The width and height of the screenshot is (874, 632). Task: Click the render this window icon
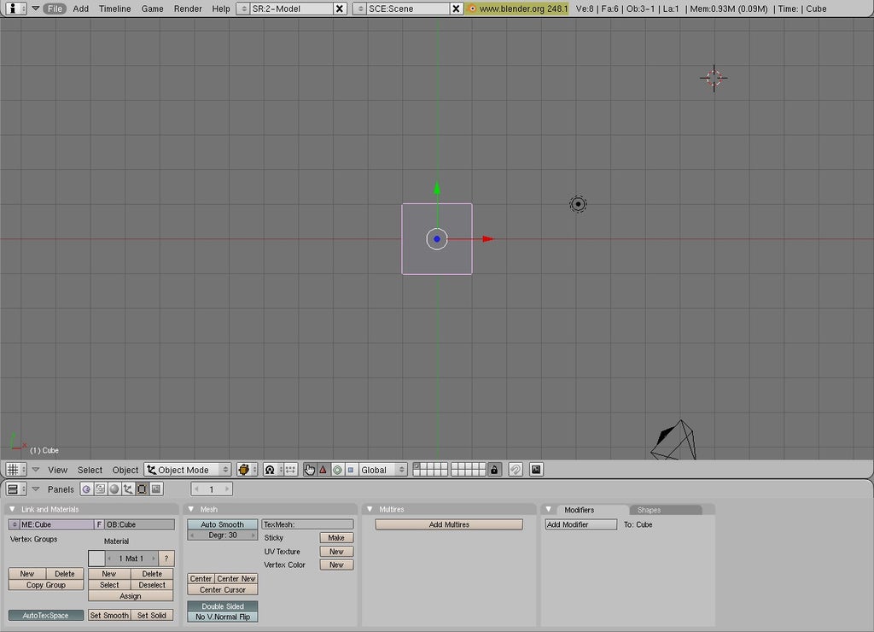[536, 470]
